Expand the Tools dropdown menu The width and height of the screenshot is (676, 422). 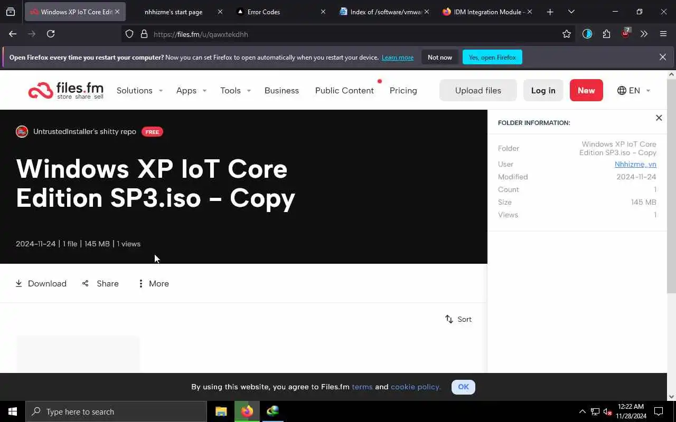coord(236,90)
